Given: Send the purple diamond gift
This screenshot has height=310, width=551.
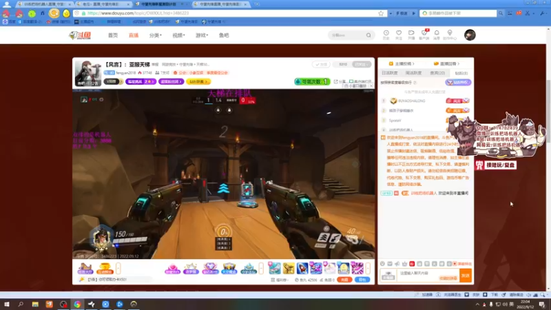Looking at the screenshot, I should pos(210,269).
